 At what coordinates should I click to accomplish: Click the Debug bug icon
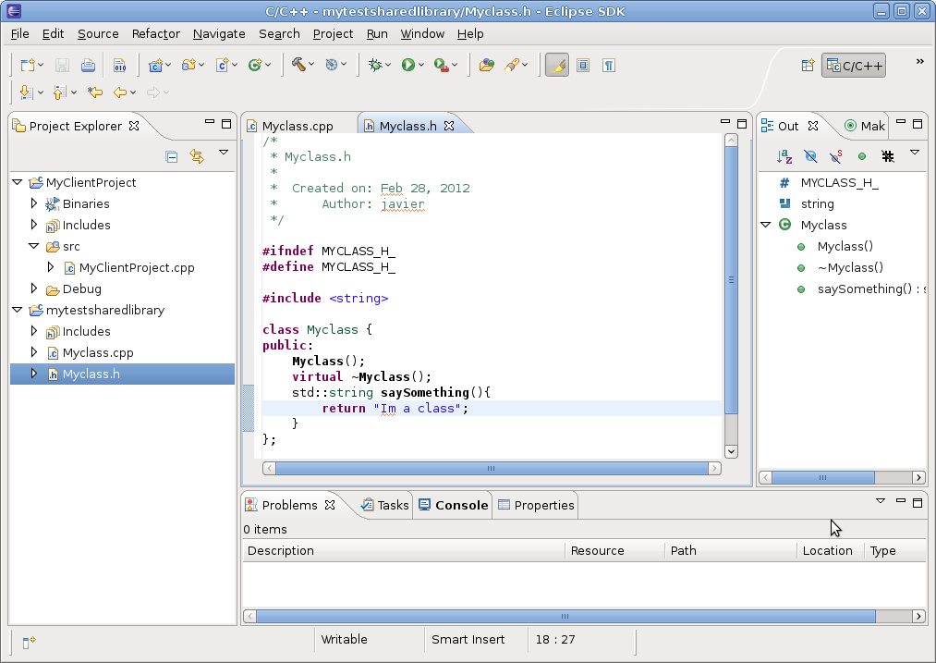(x=375, y=65)
